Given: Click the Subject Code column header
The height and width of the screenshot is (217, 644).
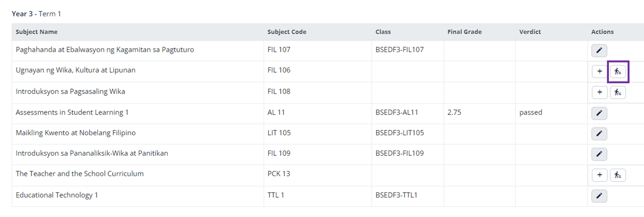Looking at the screenshot, I should tap(287, 32).
